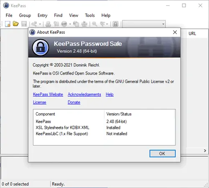
Task: Open the Group menu
Action: point(25,15)
